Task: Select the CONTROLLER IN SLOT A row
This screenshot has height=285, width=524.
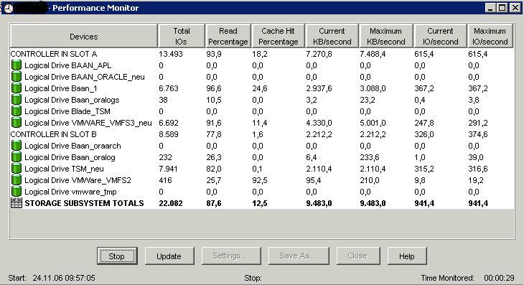Action: pyautogui.click(x=262, y=54)
